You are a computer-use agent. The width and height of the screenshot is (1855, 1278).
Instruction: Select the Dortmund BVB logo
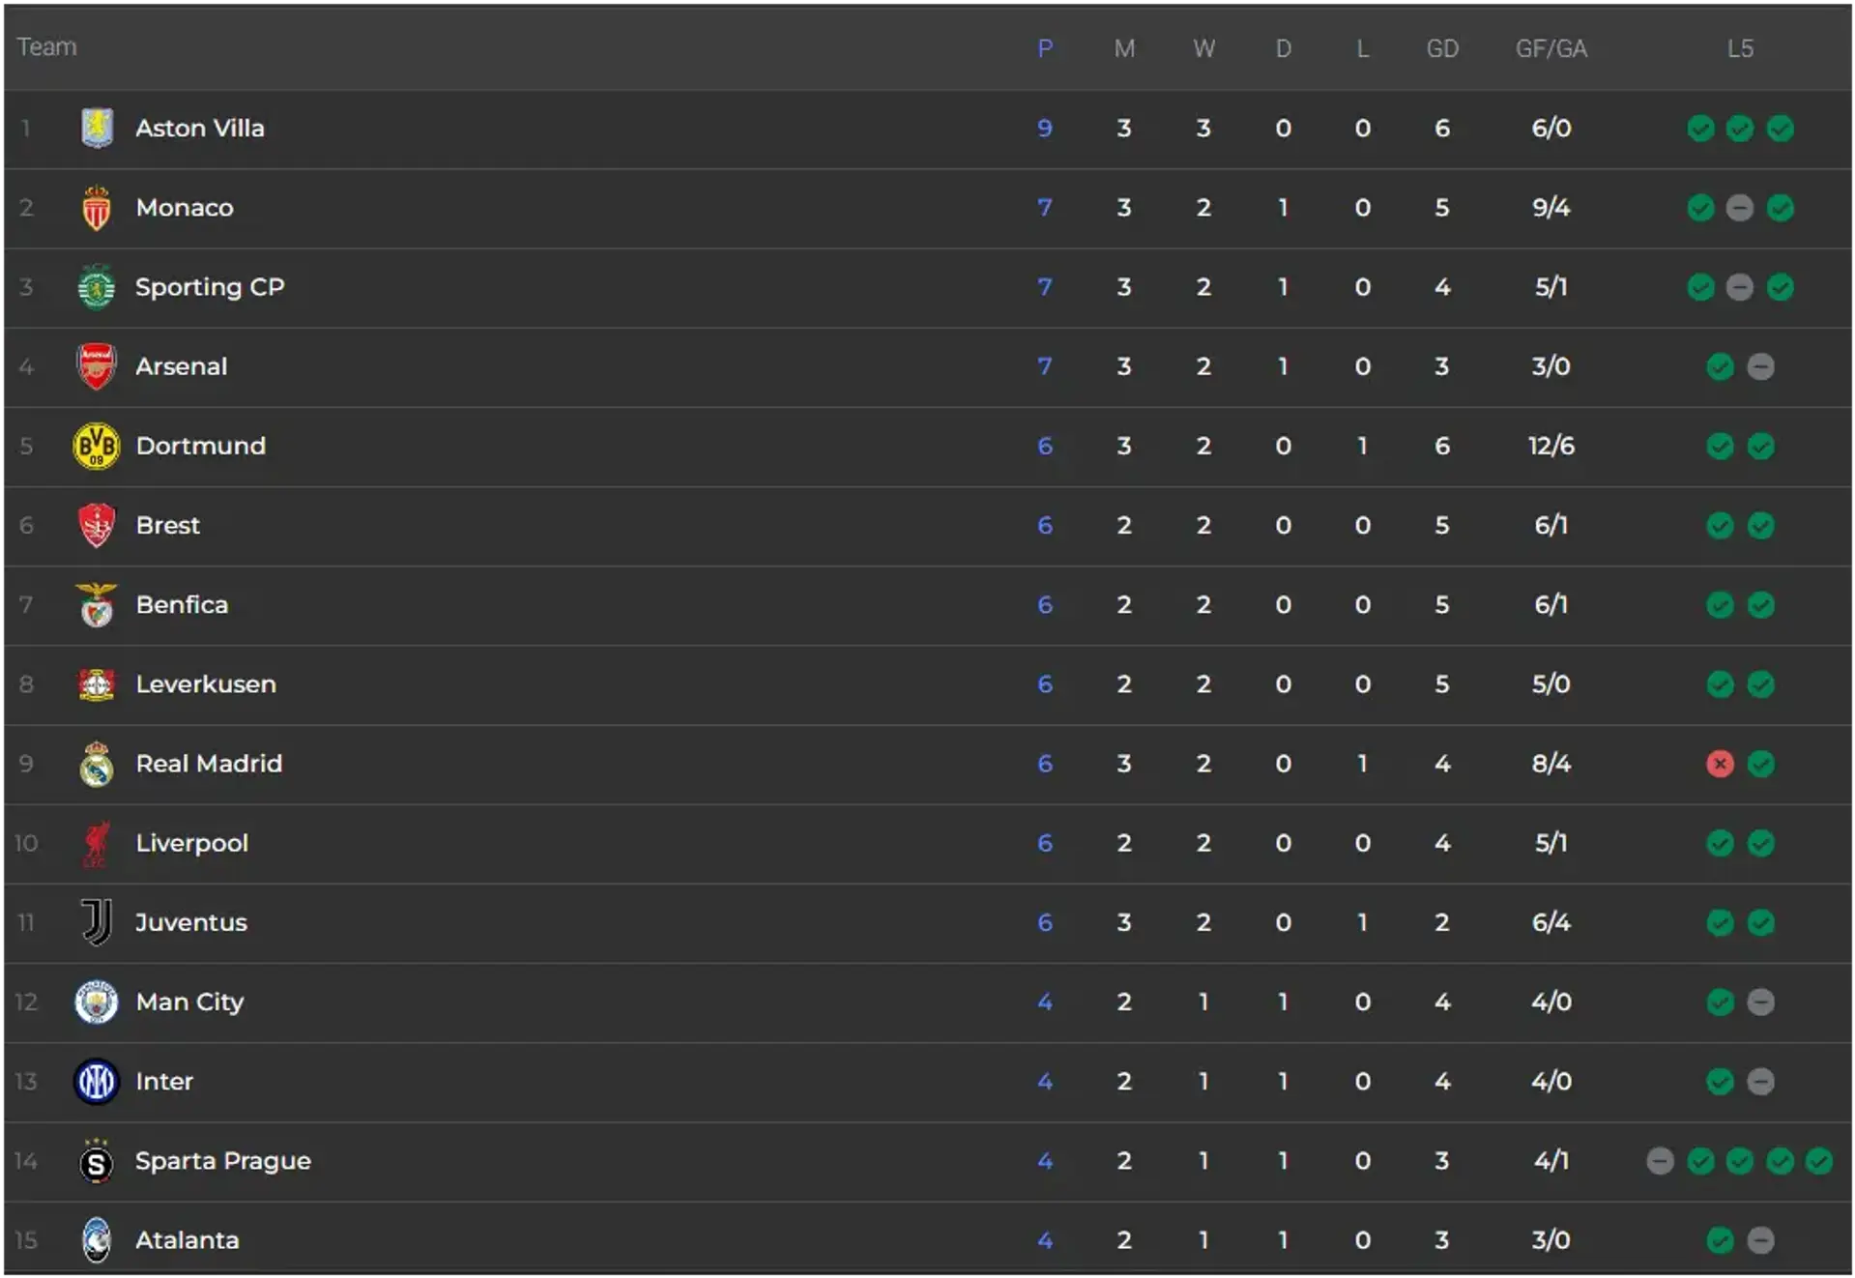point(97,446)
